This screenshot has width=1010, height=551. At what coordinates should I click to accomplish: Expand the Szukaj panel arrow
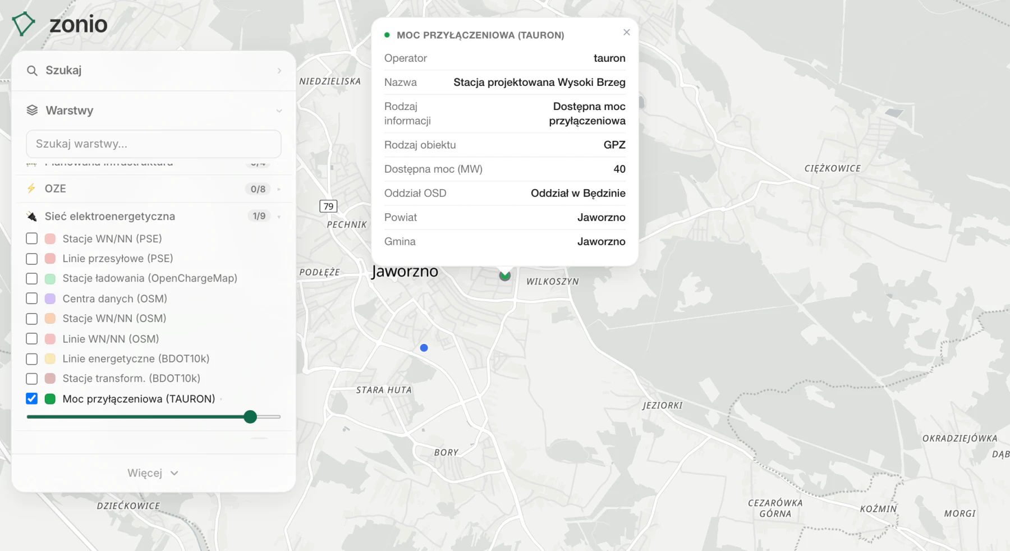tap(279, 71)
